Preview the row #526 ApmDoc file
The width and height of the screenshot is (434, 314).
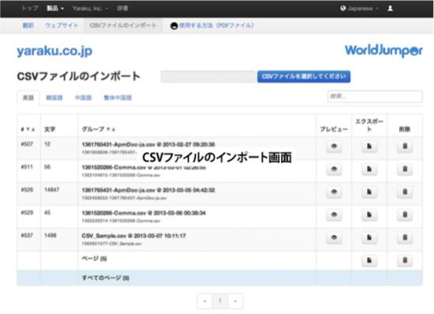(x=334, y=192)
